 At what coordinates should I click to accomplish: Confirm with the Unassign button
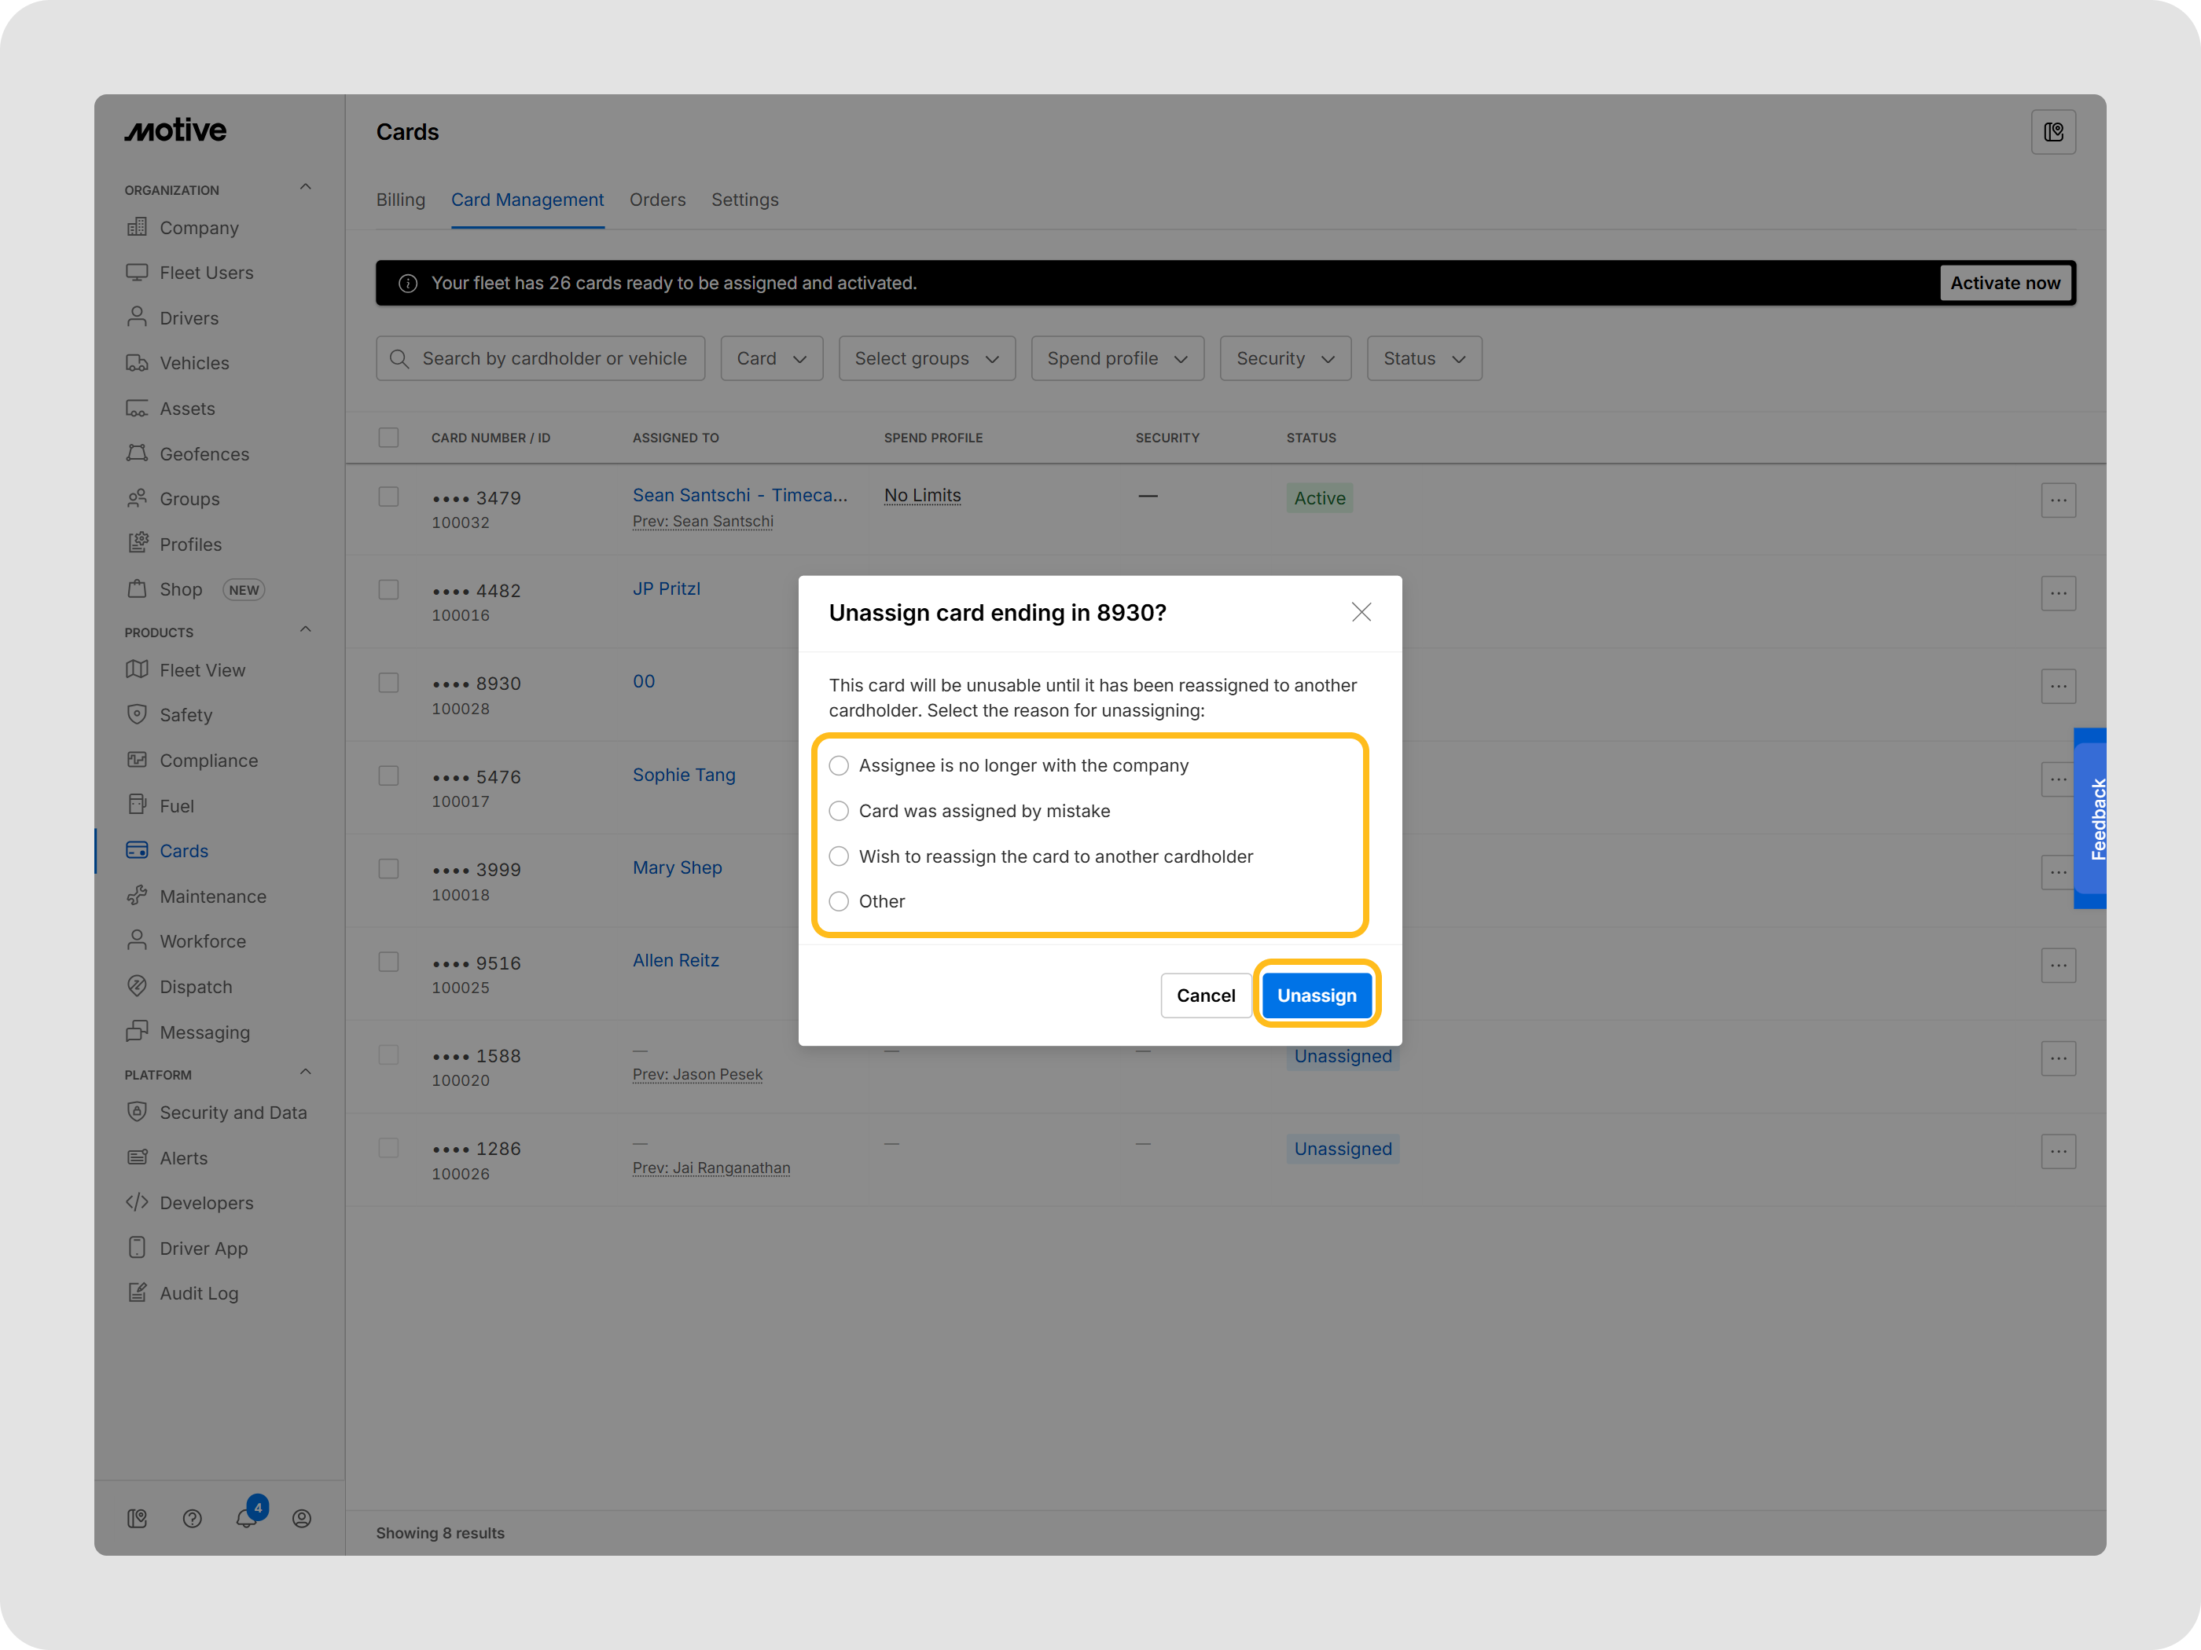point(1317,995)
